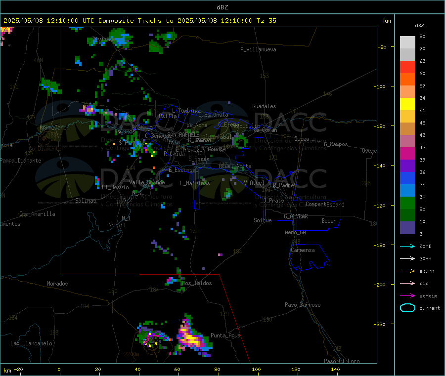
Task: Select the 'SAN_RAFAEL' city label
Action: point(181,134)
